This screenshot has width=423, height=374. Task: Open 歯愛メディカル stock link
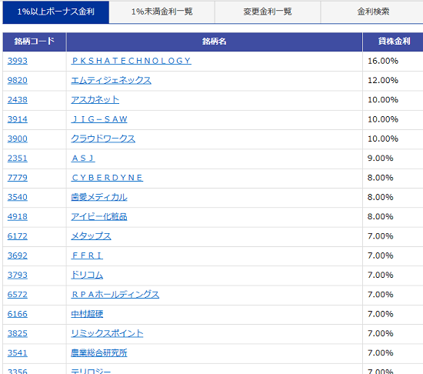point(99,197)
